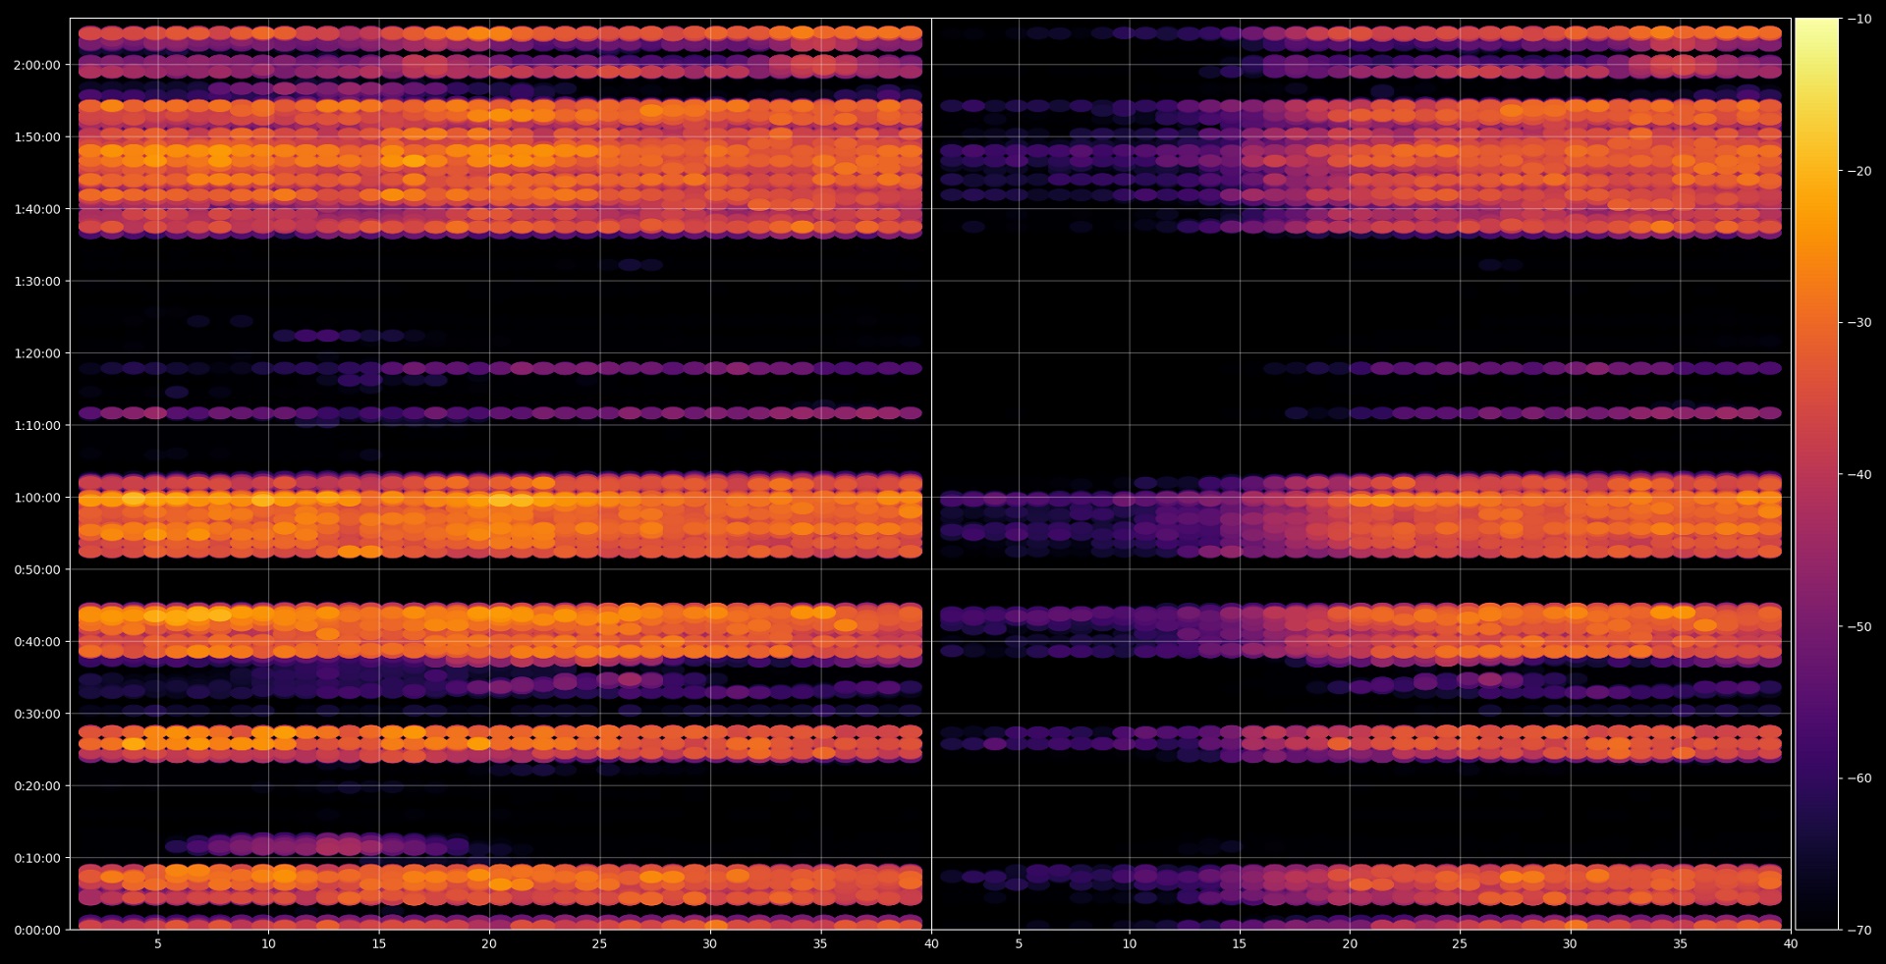Click x-axis tick 20 of right heatmap
This screenshot has height=964, width=1886.
click(x=1350, y=943)
